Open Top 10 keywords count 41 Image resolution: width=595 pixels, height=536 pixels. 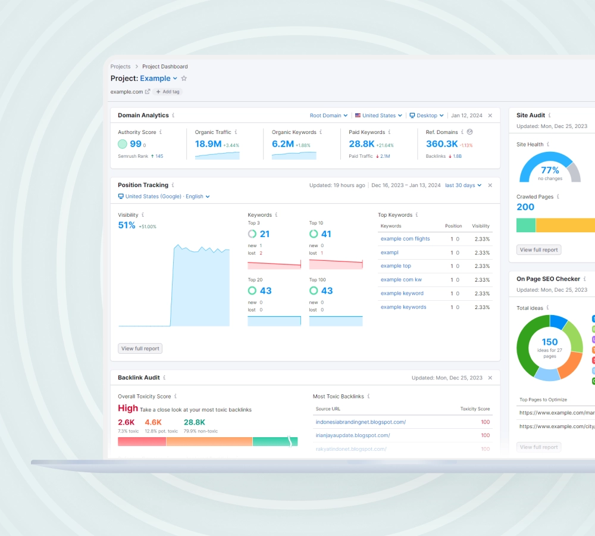tap(326, 234)
